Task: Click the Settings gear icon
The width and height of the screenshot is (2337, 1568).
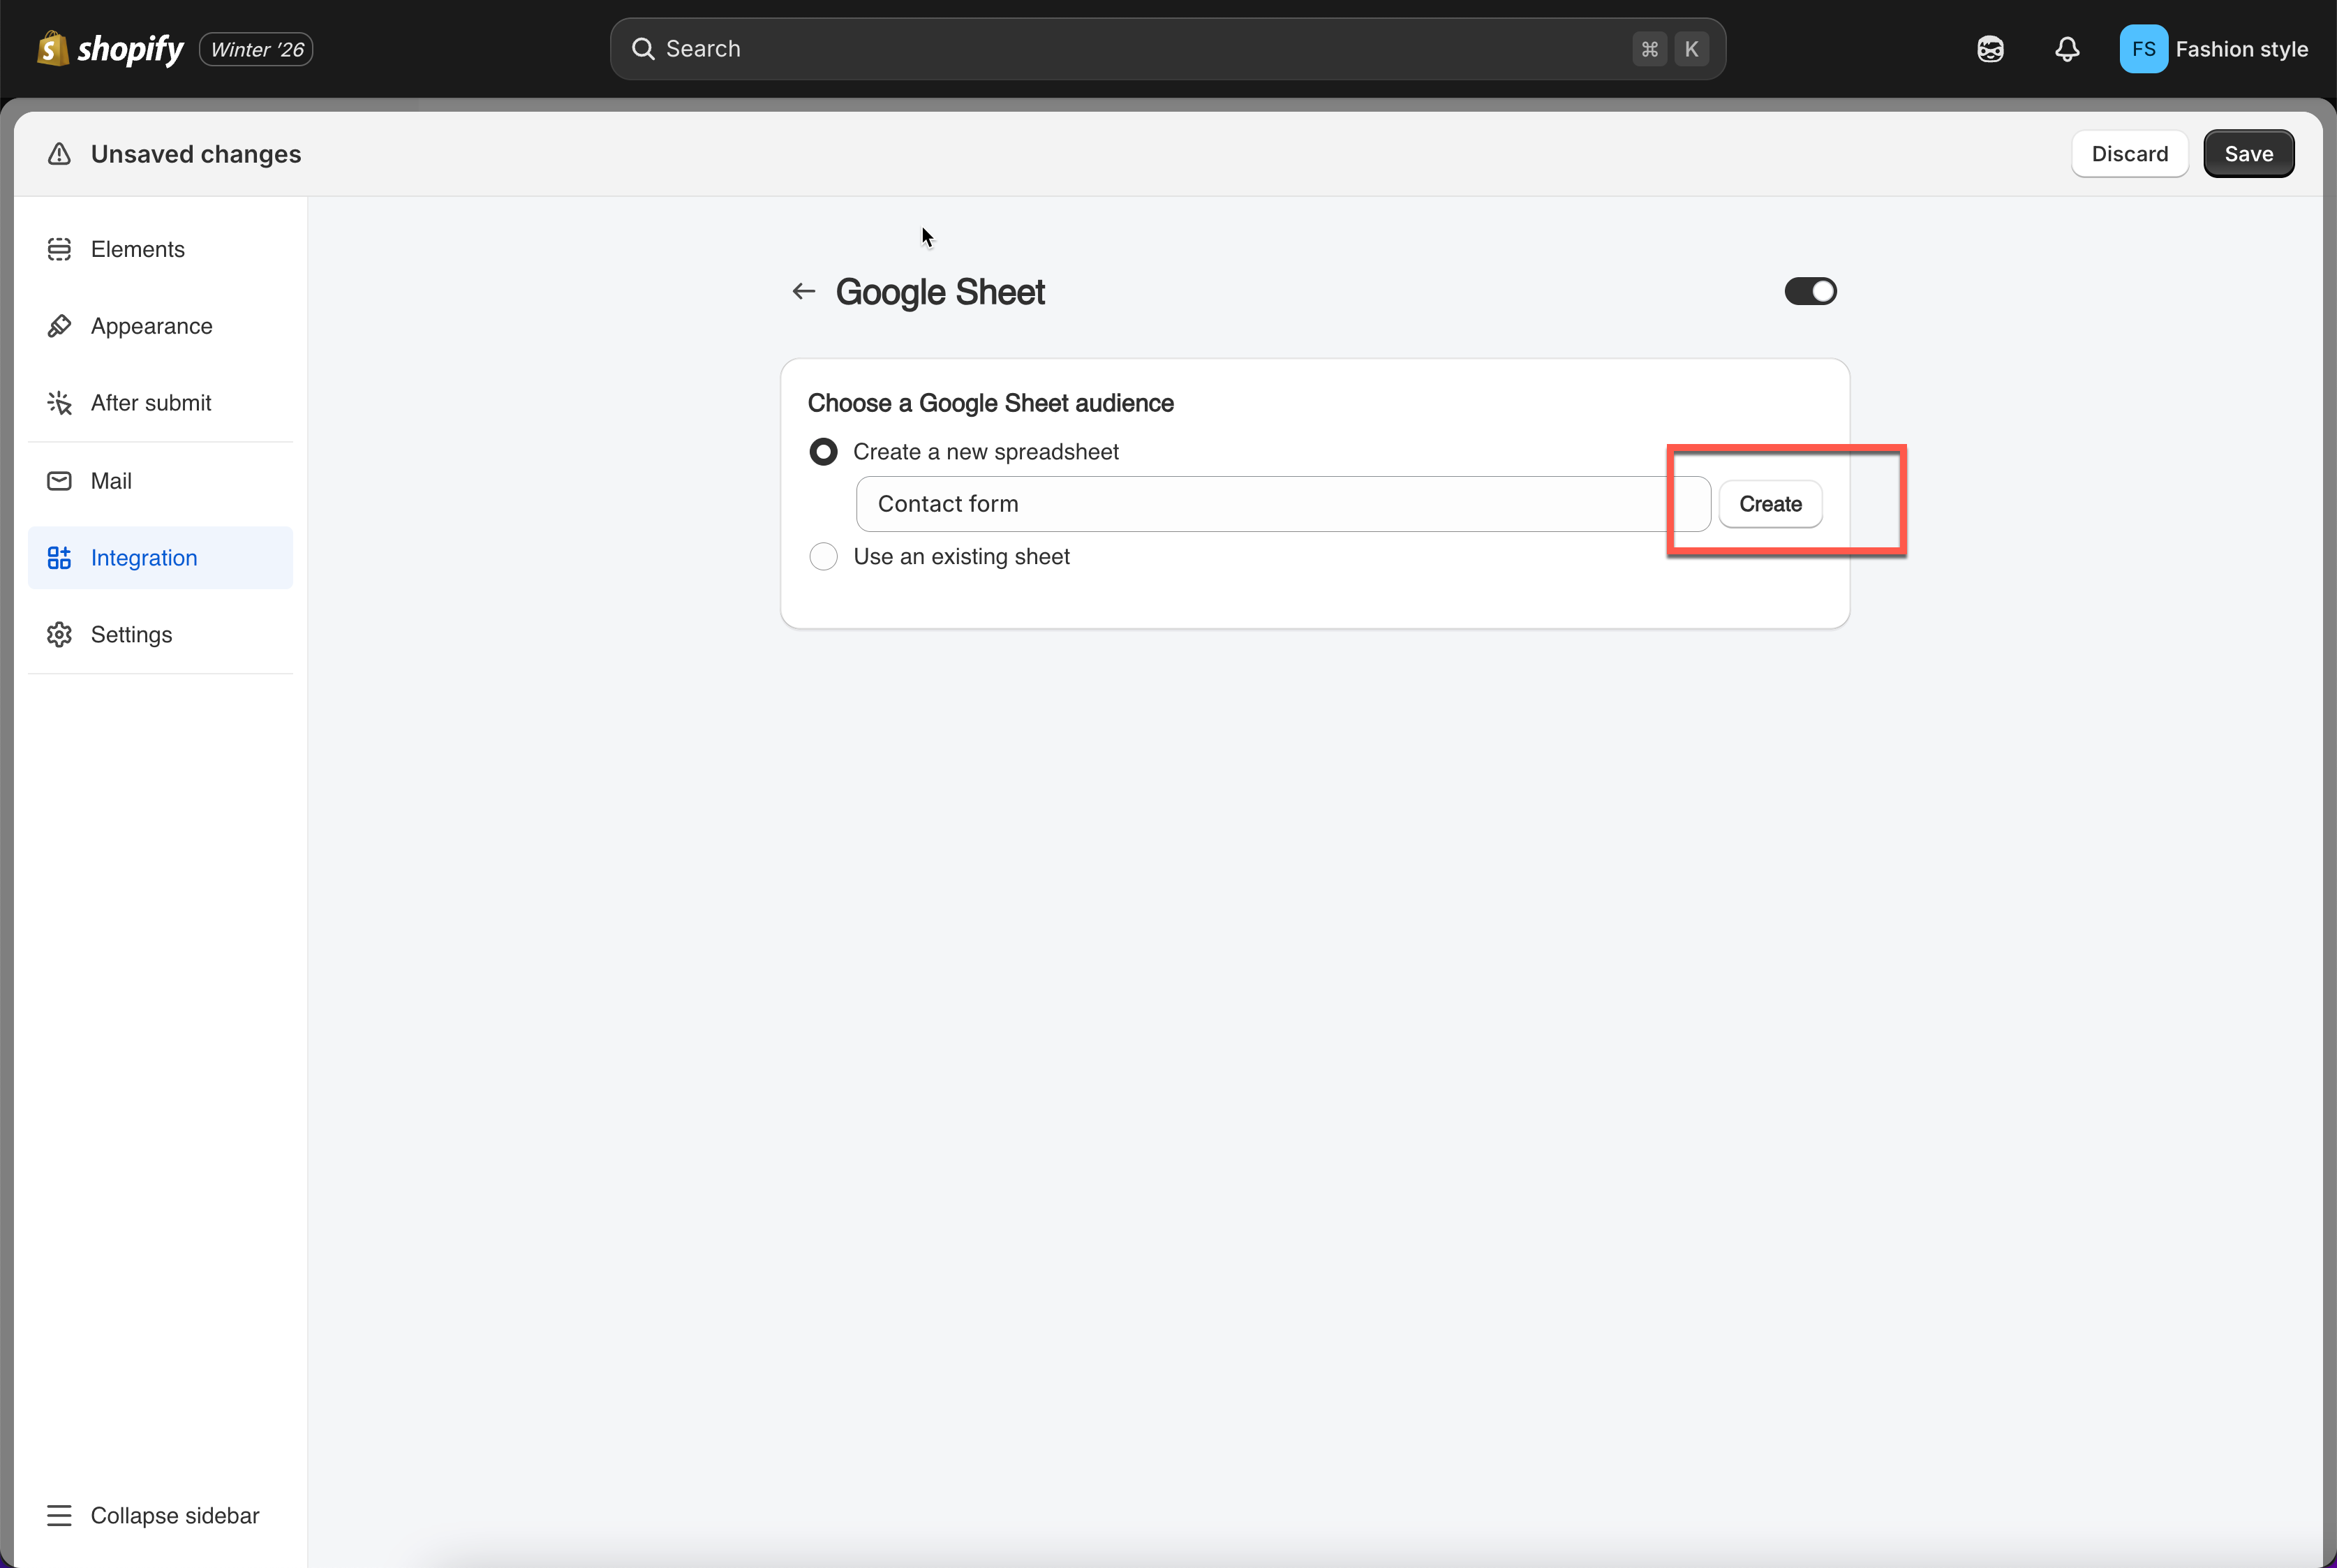Action: 59,635
